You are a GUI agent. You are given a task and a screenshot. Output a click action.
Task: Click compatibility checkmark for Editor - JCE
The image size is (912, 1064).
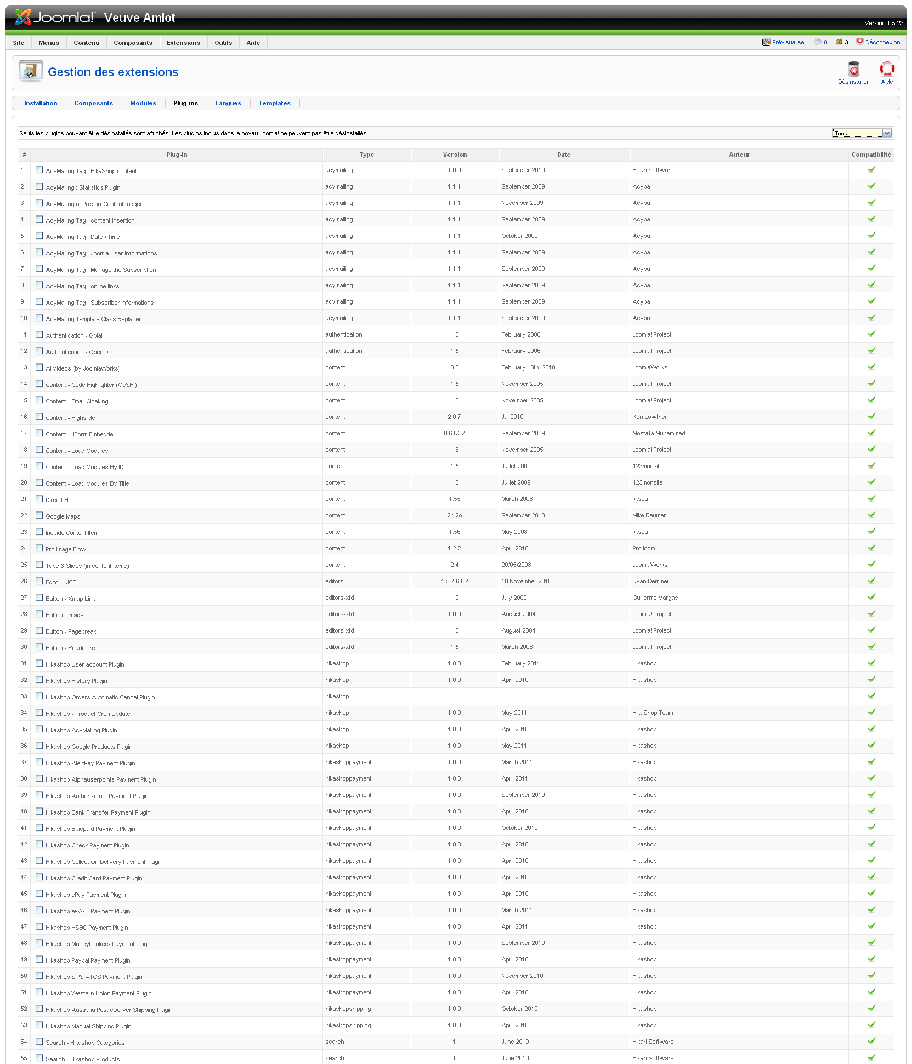click(x=871, y=581)
